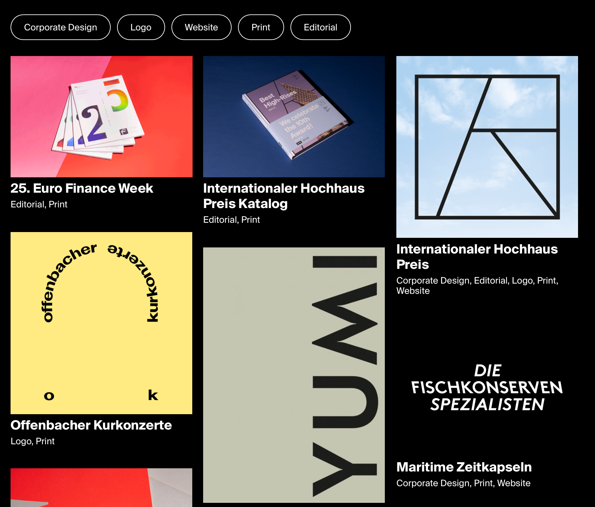Apply the Editorial filter
Viewport: 595px width, 507px height.
321,27
